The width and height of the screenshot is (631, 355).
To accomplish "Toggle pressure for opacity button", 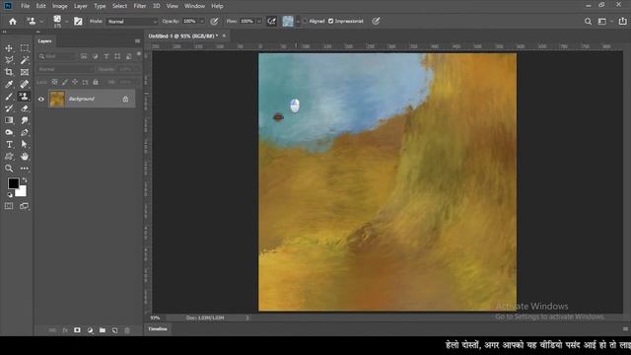I will (215, 22).
